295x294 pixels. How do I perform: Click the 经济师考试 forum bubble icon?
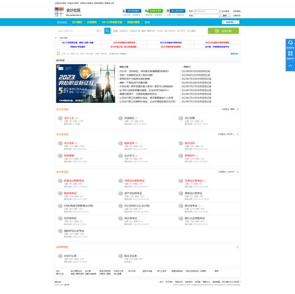pos(60,219)
